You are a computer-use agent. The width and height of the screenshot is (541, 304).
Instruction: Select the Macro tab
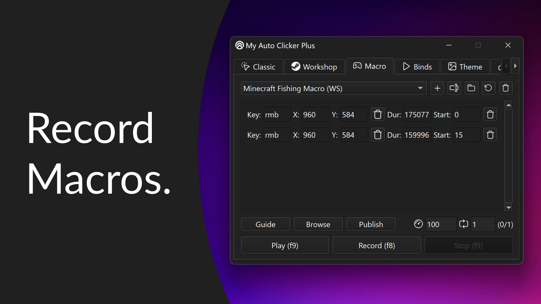[370, 66]
